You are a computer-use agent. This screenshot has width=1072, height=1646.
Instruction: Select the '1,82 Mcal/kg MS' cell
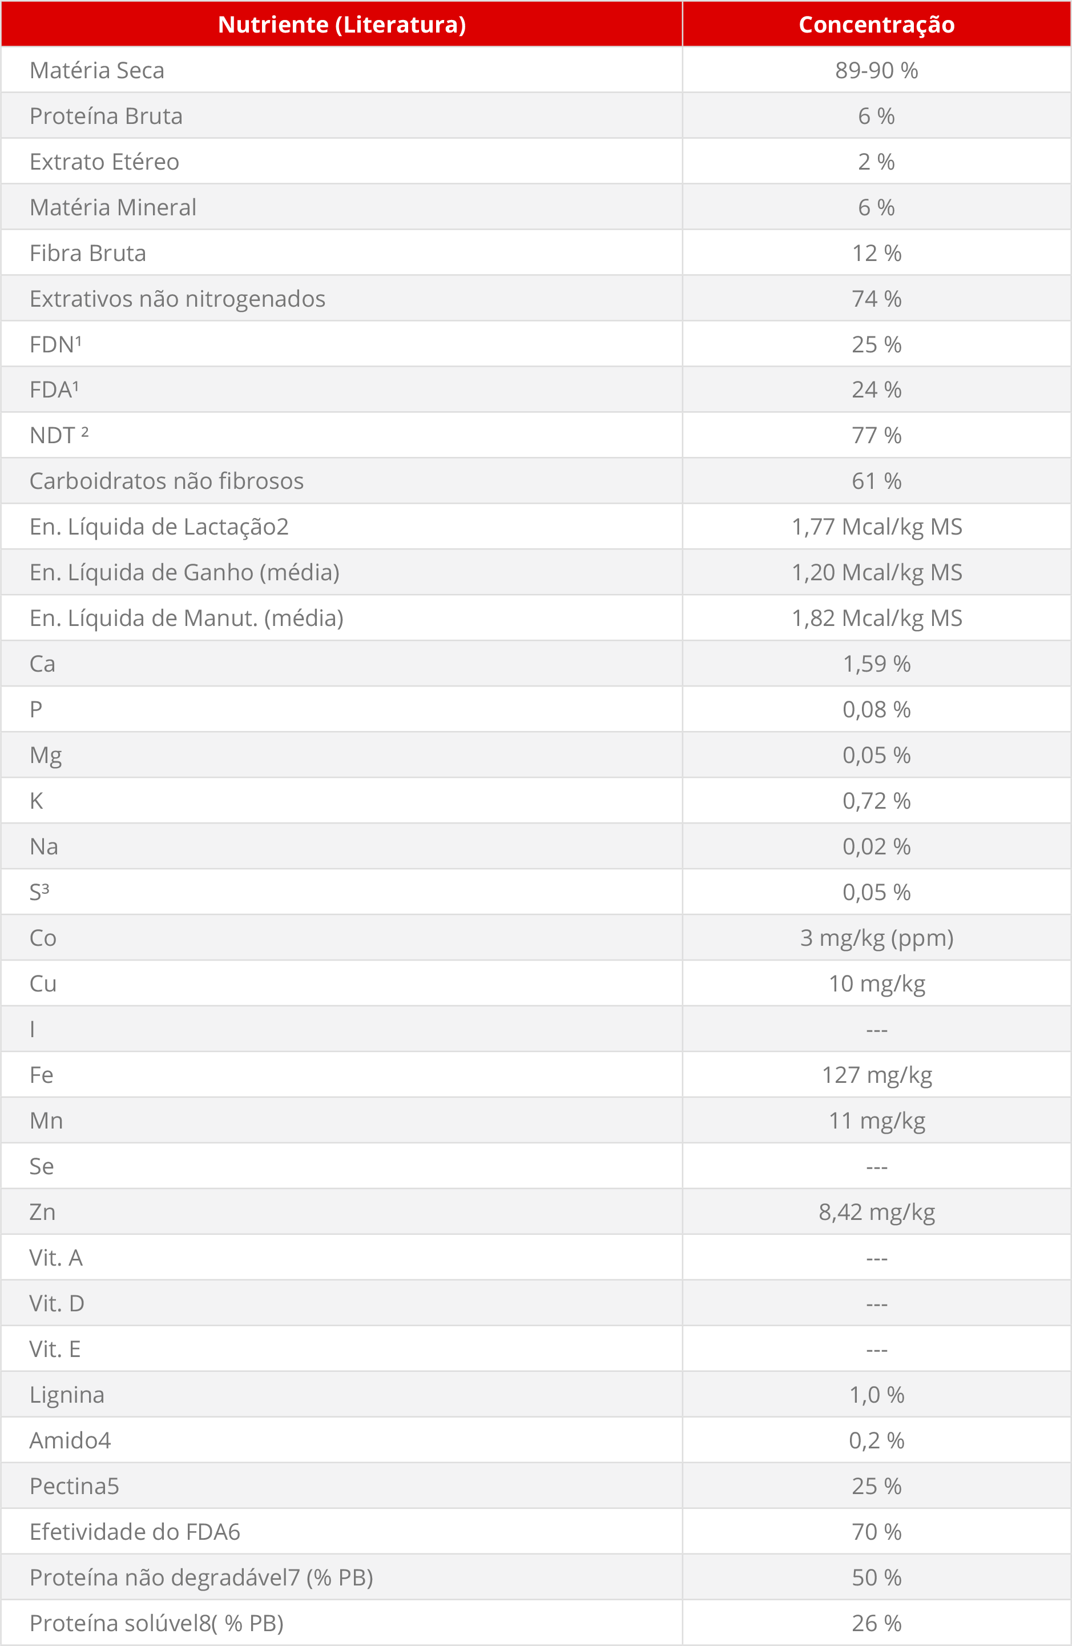point(876,619)
